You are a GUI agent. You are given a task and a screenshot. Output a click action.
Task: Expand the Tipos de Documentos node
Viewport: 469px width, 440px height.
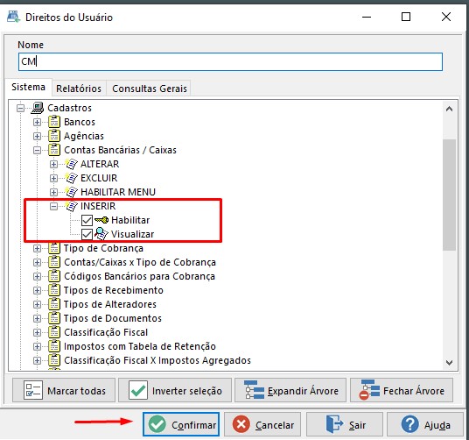[37, 318]
